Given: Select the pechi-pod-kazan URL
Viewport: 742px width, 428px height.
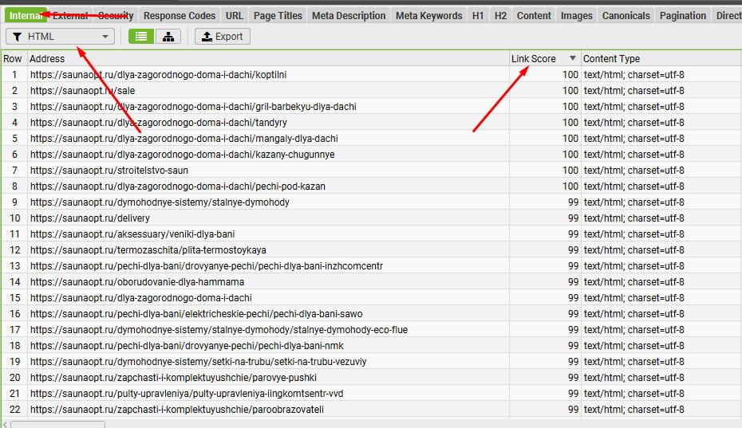Looking at the screenshot, I should click(178, 187).
